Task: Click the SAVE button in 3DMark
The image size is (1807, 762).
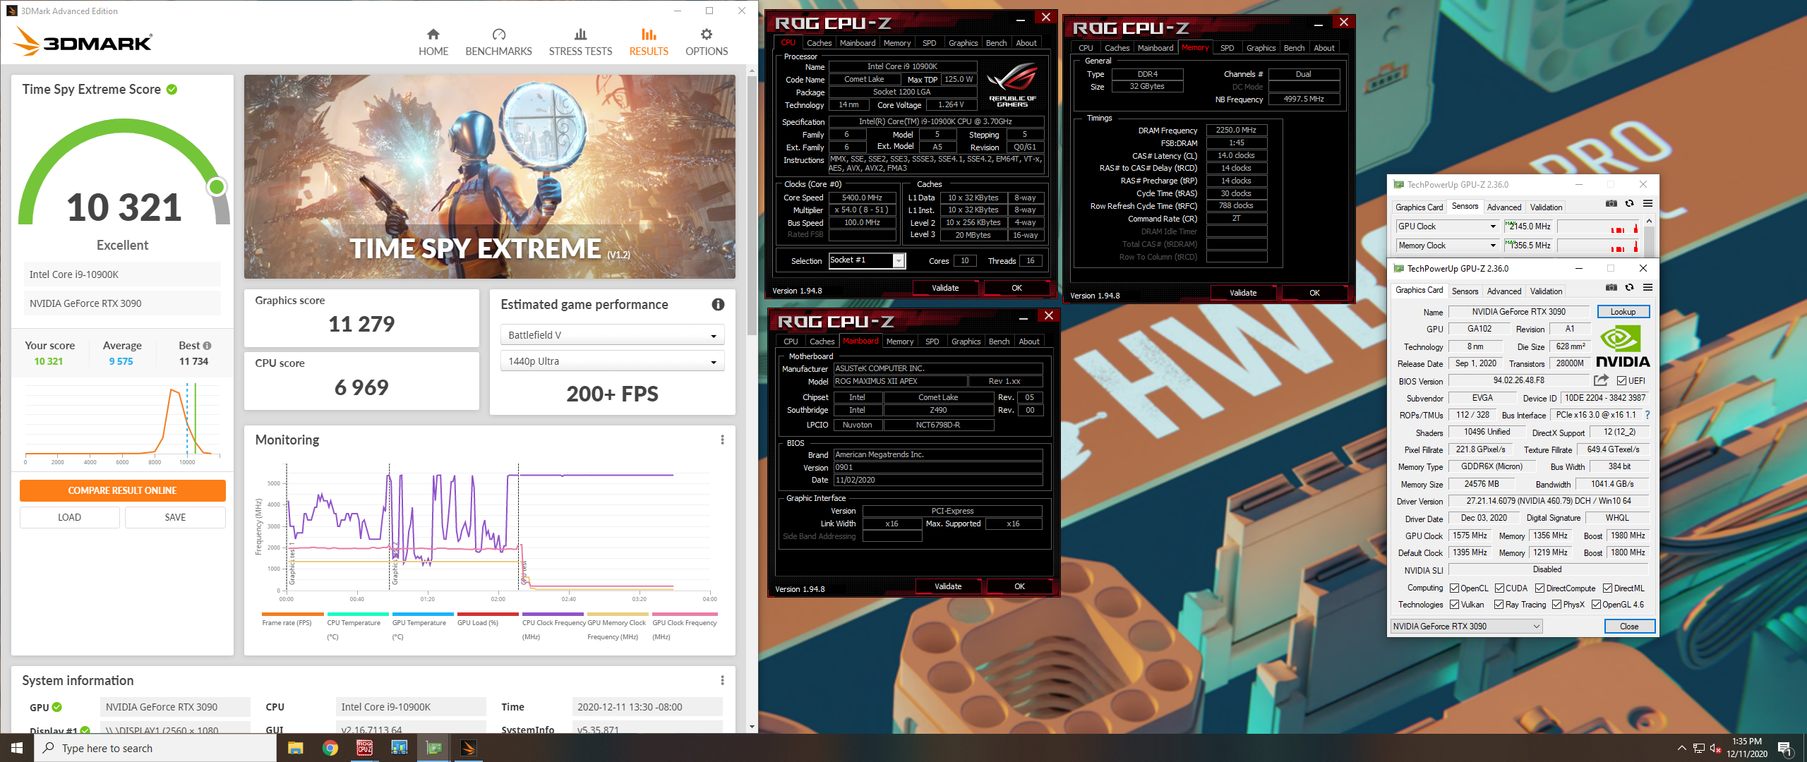Action: [175, 517]
